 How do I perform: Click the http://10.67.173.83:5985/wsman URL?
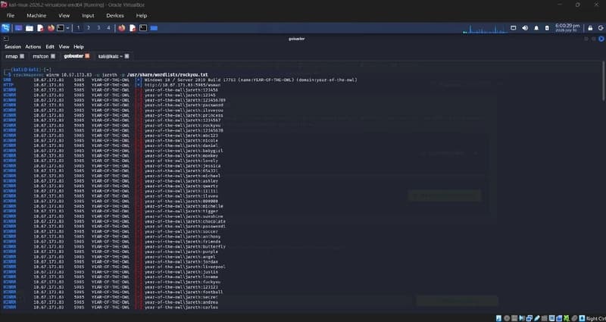[183, 85]
